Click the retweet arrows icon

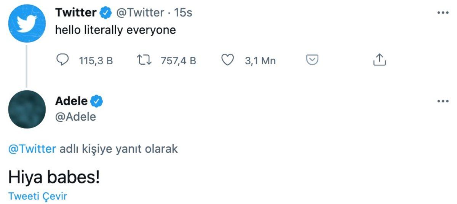pyautogui.click(x=144, y=60)
